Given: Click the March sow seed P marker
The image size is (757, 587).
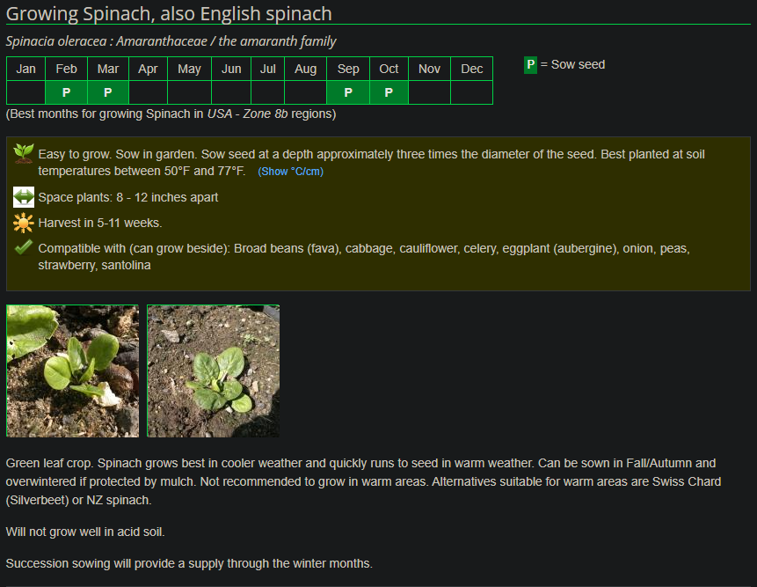Looking at the screenshot, I should 108,92.
